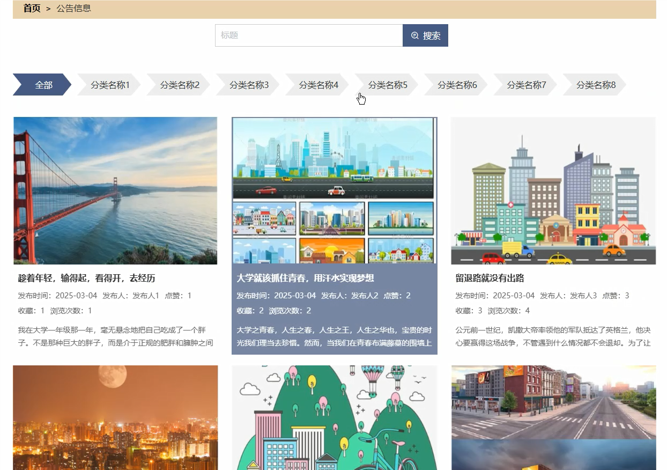The width and height of the screenshot is (667, 470).
Task: Click the publish date on the 发布人2 card
Action: pos(276,296)
